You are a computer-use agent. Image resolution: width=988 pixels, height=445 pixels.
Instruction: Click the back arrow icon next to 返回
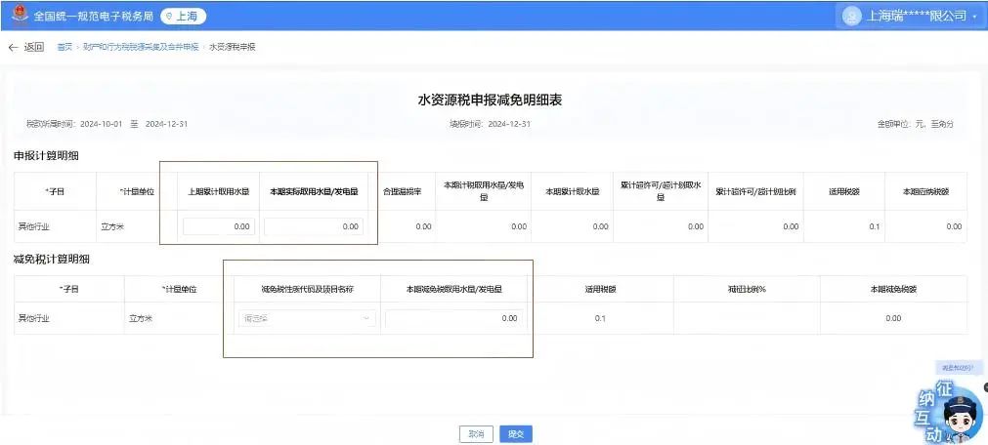[x=14, y=47]
